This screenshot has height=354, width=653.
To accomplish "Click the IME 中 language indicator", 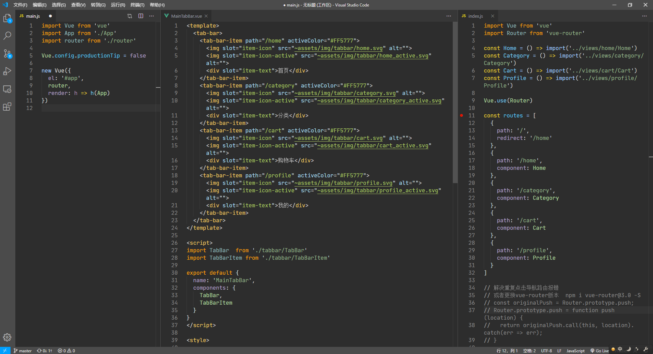I will pos(620,349).
